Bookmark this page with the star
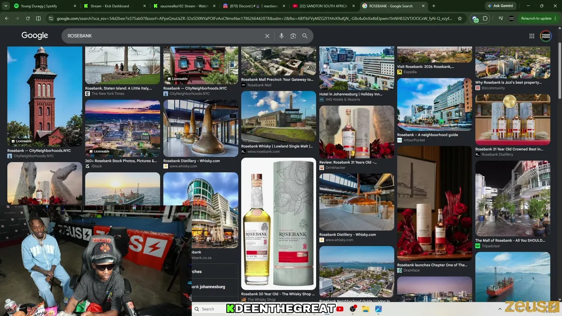 point(460,18)
